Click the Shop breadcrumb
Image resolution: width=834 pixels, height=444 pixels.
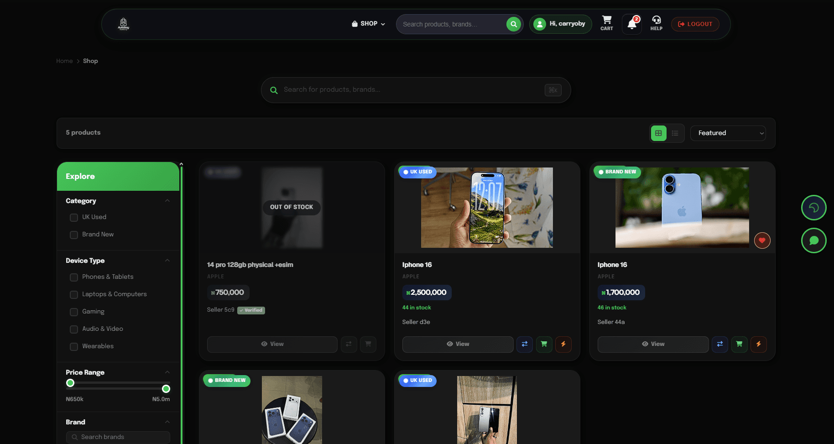click(x=90, y=61)
